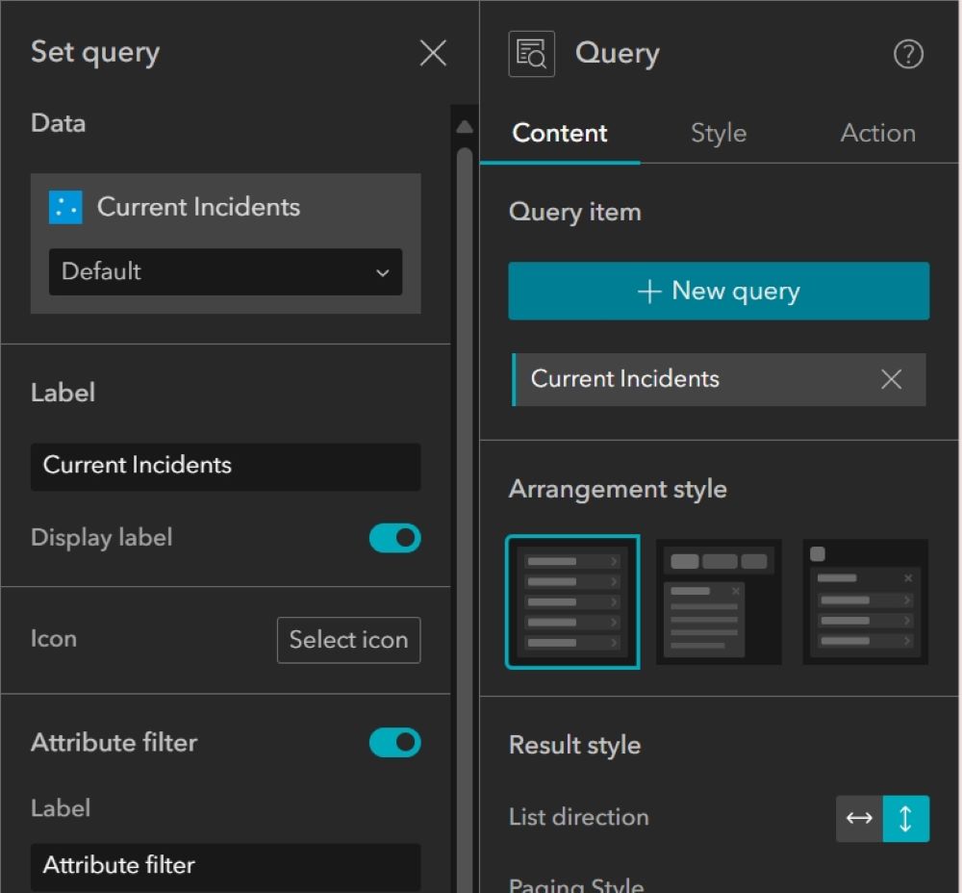Viewport: 962px width, 893px height.
Task: Set list direction to horizontal
Action: [858, 818]
